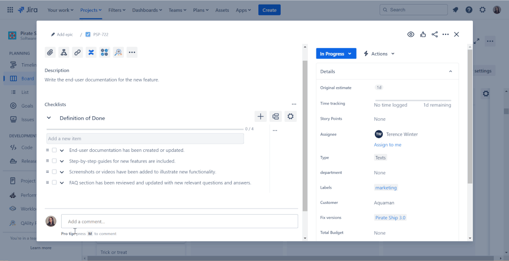Check End-user documentation created item
509x261 pixels.
click(54, 150)
